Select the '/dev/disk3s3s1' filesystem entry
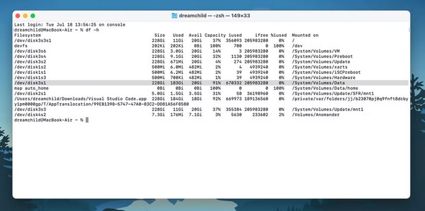 33,40
